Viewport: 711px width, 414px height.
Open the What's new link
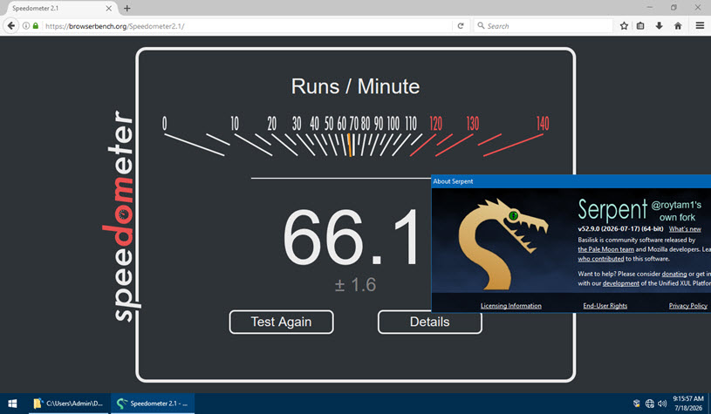685,228
